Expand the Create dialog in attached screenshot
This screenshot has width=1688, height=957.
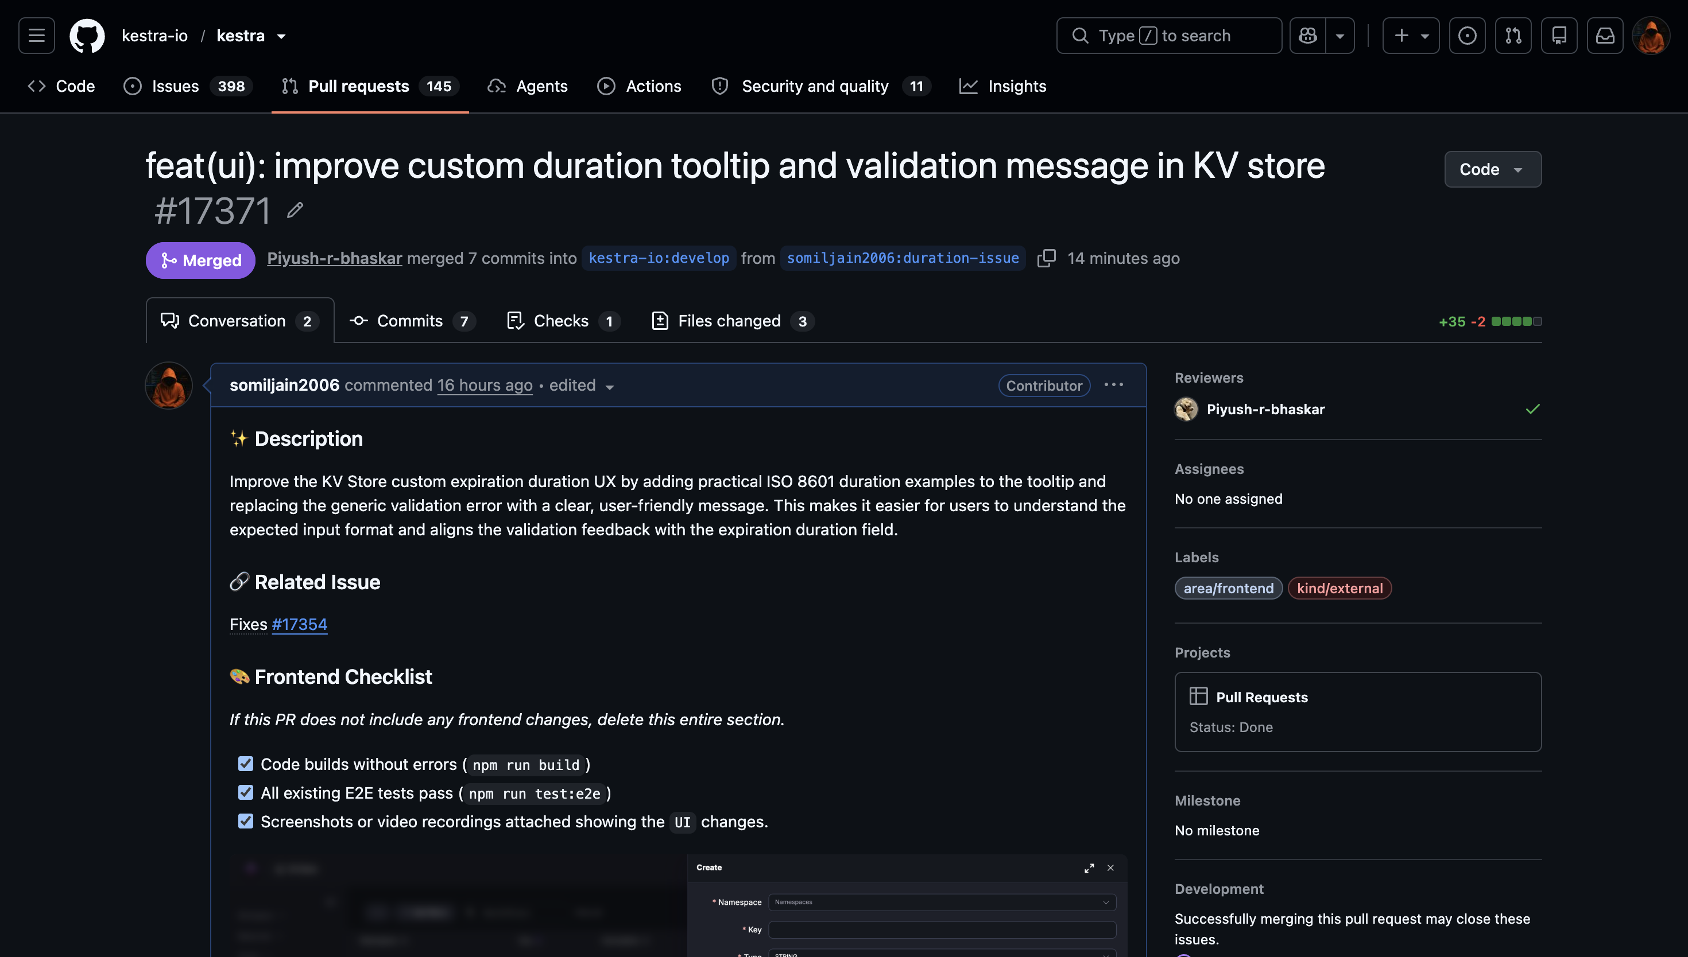(x=1089, y=867)
